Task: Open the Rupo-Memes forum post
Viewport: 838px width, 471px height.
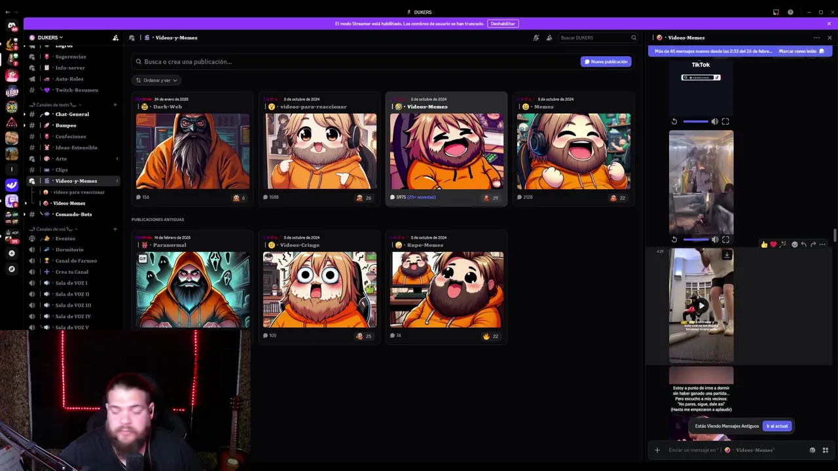Action: coord(446,288)
